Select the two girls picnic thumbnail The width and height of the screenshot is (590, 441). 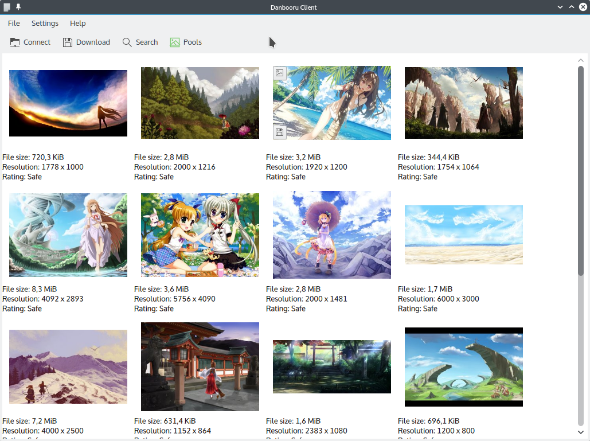point(200,235)
